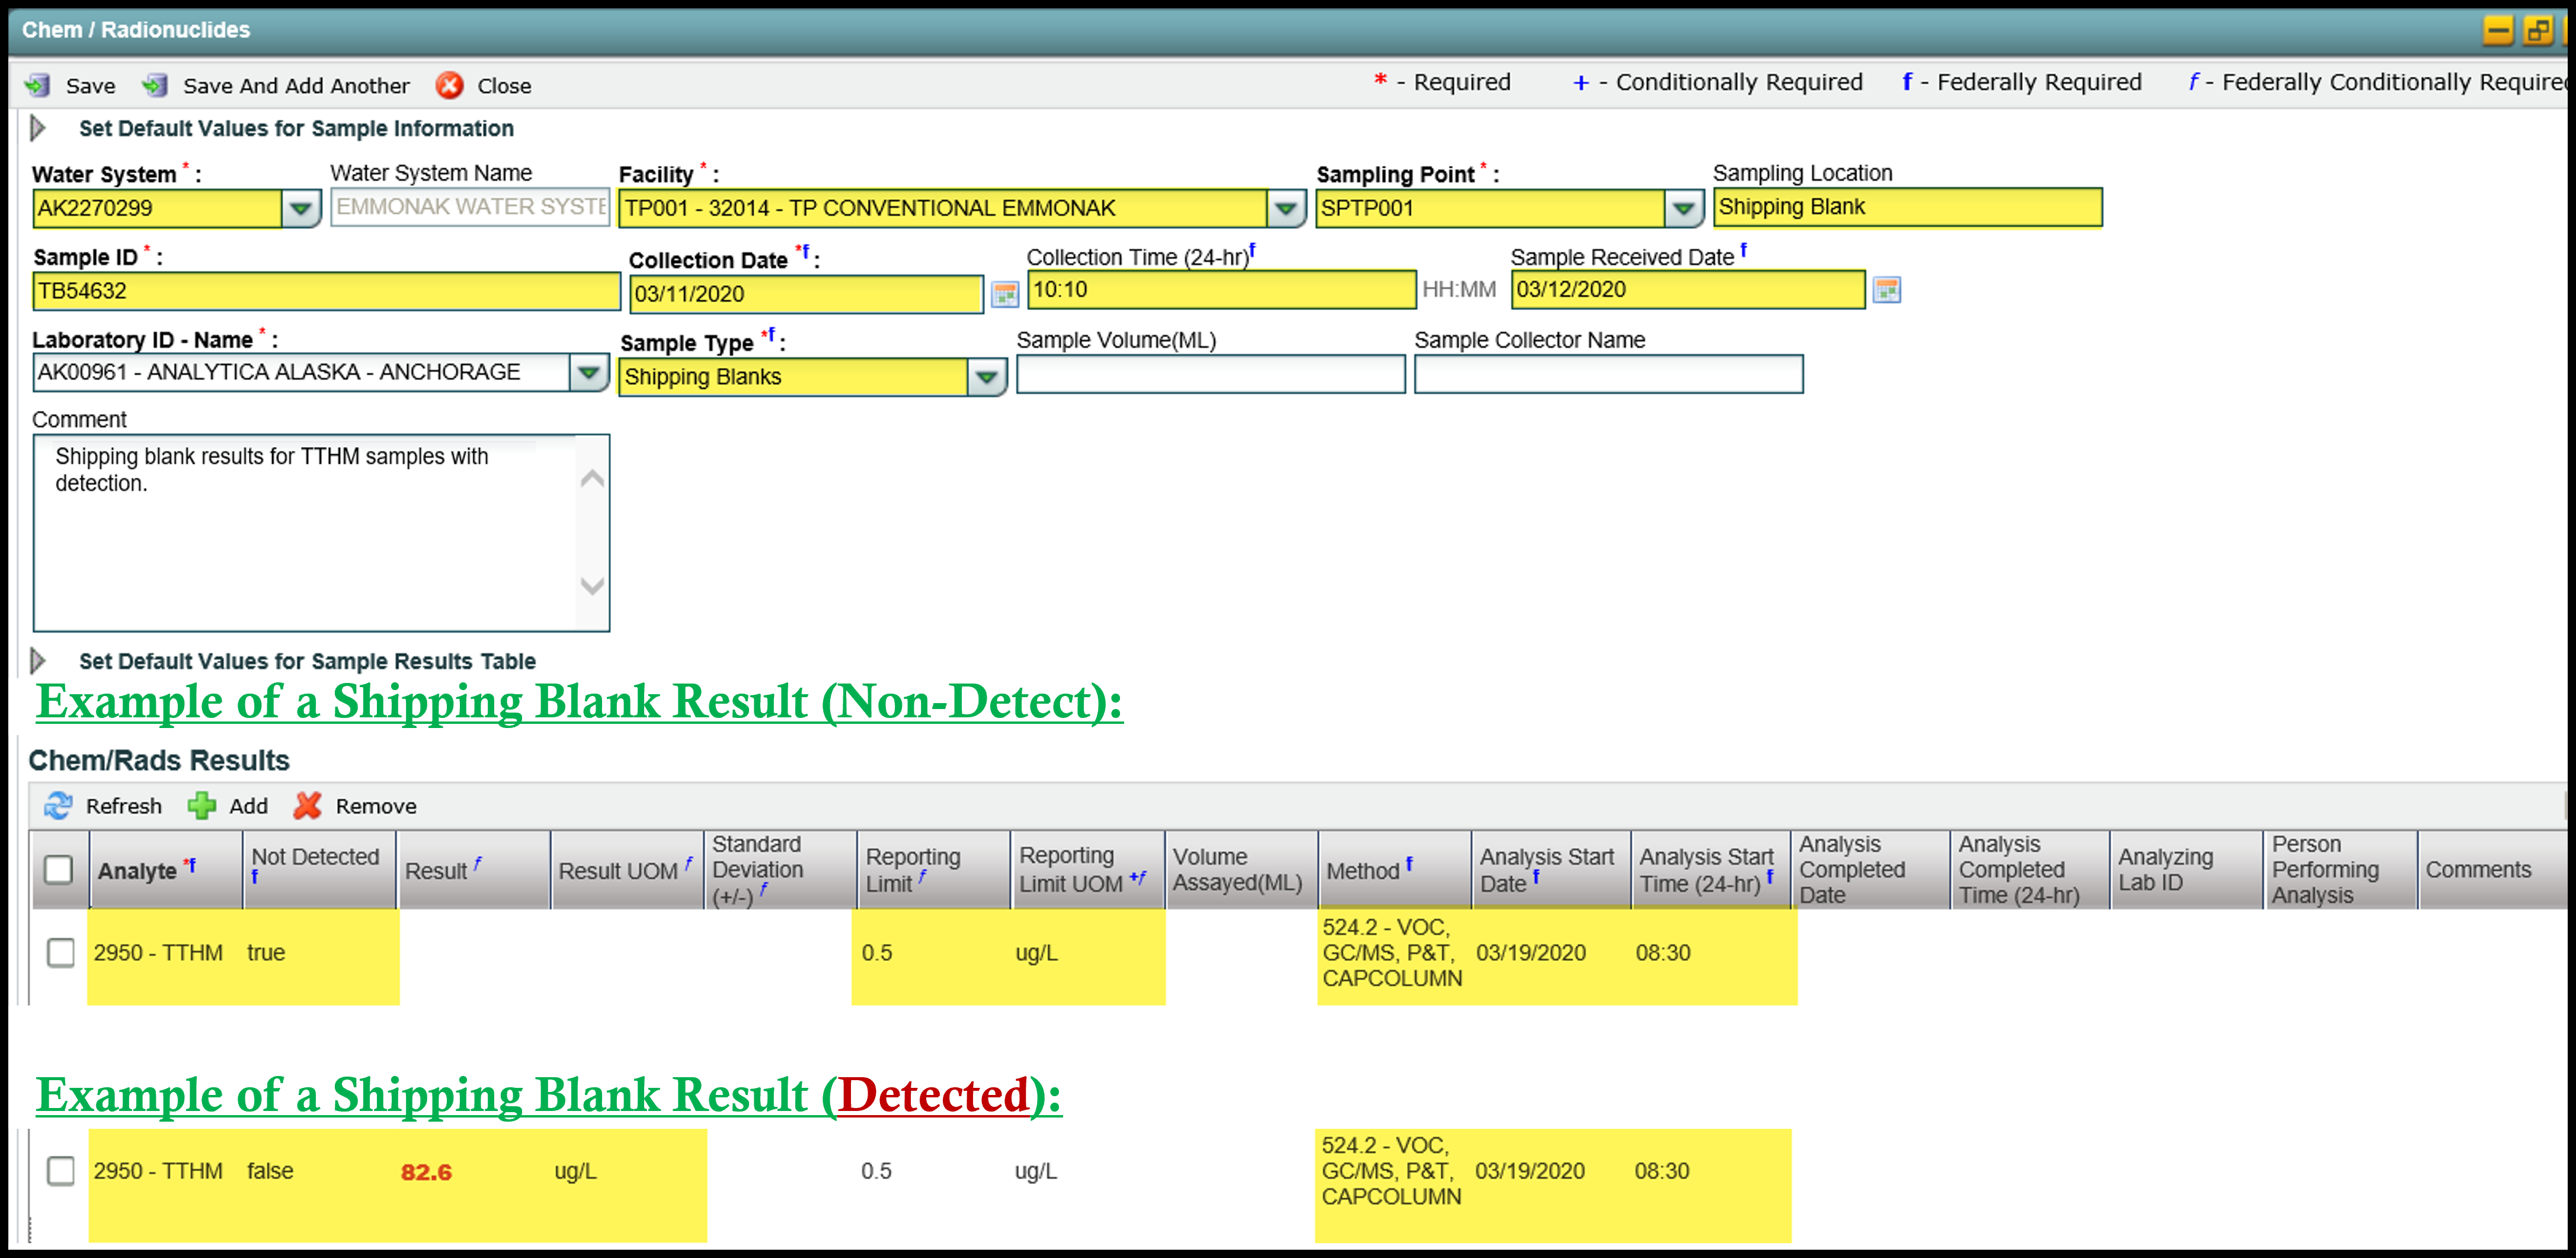This screenshot has width=2576, height=1258.
Task: Toggle the select-all checkbox in results header
Action: pos(59,870)
